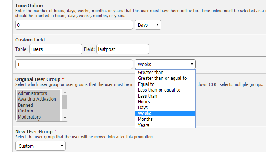Pick Hours from the dropdown list
The image size is (266, 152).
click(x=144, y=102)
